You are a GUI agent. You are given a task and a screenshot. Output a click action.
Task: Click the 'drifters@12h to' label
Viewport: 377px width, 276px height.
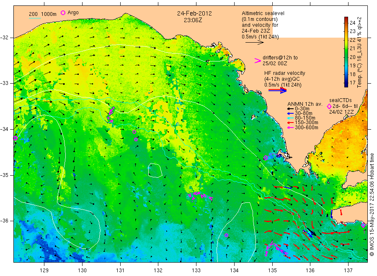280,58
